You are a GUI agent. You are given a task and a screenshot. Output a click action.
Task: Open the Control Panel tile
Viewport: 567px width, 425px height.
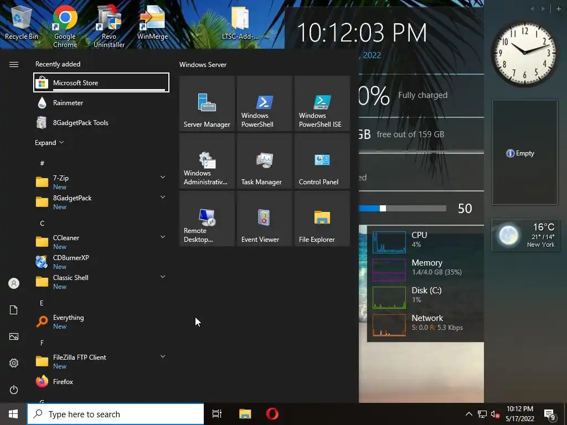pos(322,161)
